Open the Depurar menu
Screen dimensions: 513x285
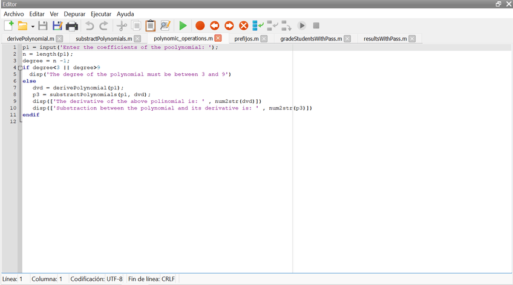point(74,14)
